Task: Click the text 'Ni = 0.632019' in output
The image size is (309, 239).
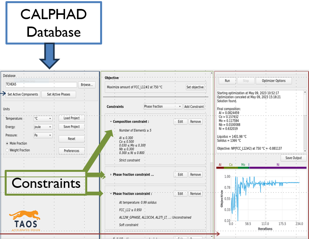Action: click(228, 128)
